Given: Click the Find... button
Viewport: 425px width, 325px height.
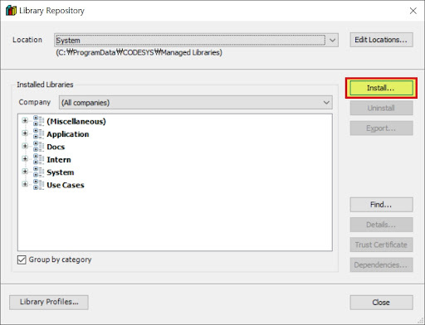Looking at the screenshot, I should point(381,205).
